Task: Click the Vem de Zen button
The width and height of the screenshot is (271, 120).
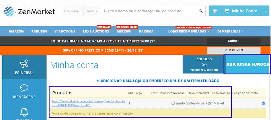Action: click(x=234, y=50)
